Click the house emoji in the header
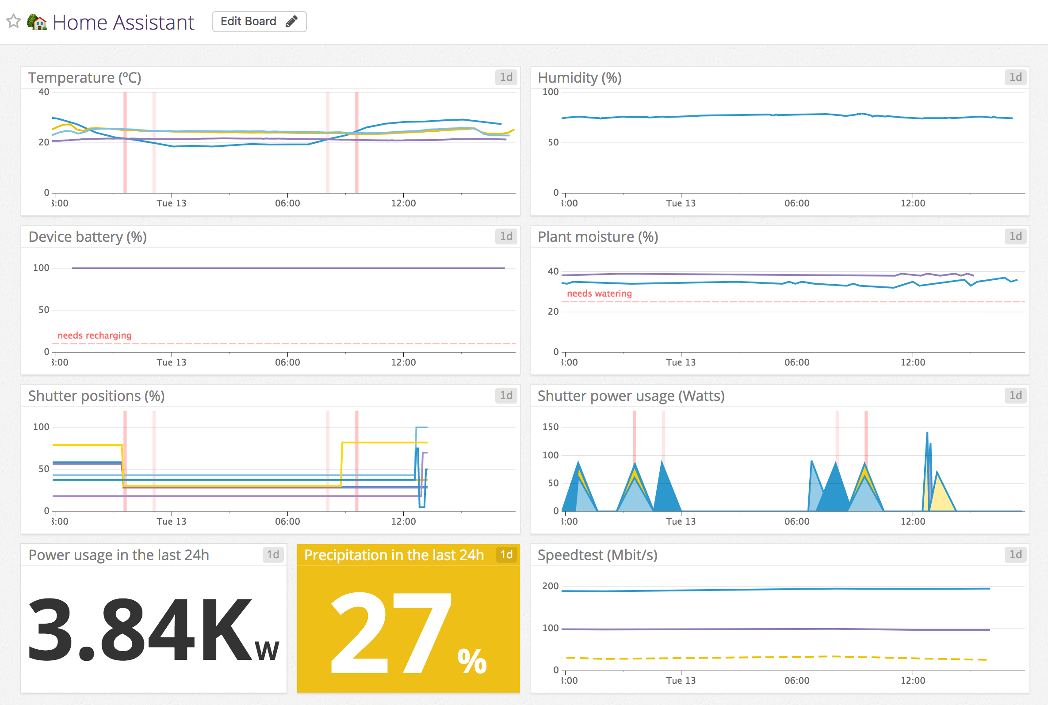 [x=38, y=21]
